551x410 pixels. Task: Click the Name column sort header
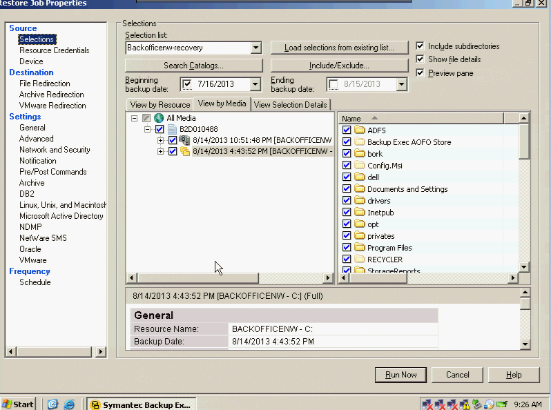click(420, 119)
